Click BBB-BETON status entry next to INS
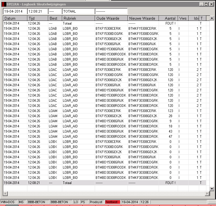Image resolution: width=216 pixels, height=206 pixels. pos(38,202)
